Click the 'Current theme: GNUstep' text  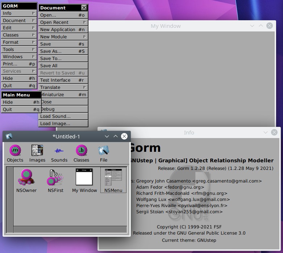[x=189, y=240]
